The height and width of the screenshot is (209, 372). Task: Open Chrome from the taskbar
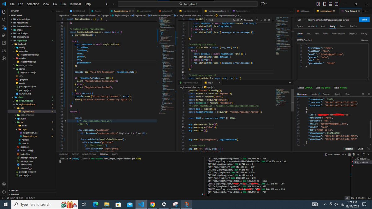[152, 204]
